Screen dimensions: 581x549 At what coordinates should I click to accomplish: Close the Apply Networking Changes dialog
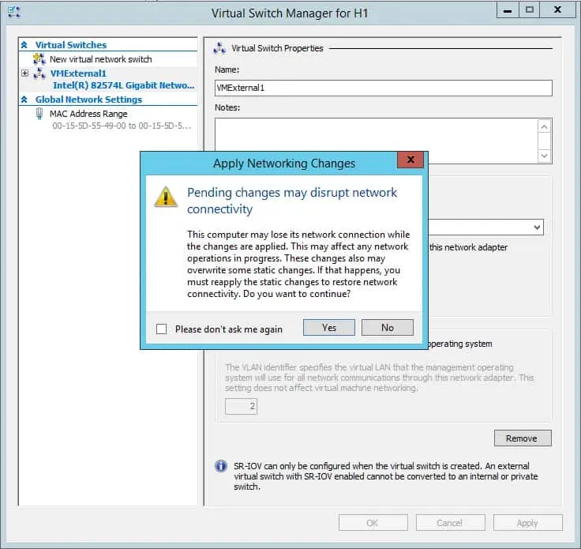click(410, 160)
